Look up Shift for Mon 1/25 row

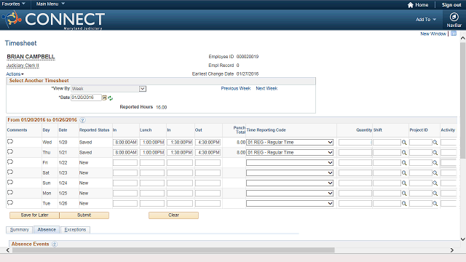[x=404, y=194]
